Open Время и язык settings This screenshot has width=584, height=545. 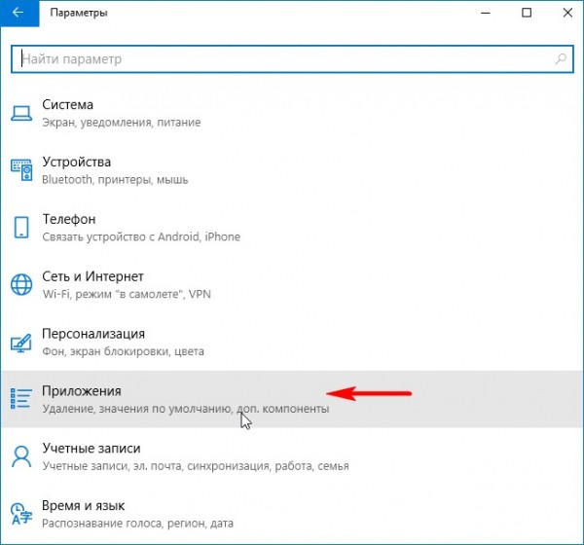pos(292,514)
